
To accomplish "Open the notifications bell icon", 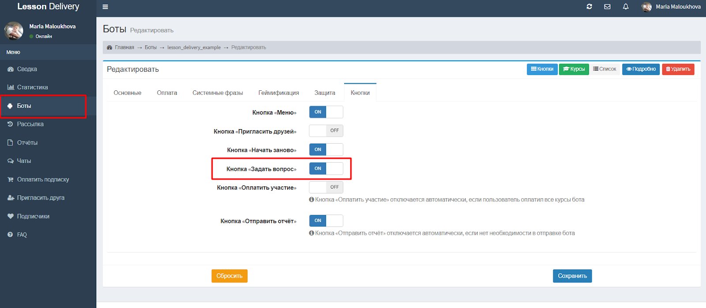I will (x=626, y=7).
